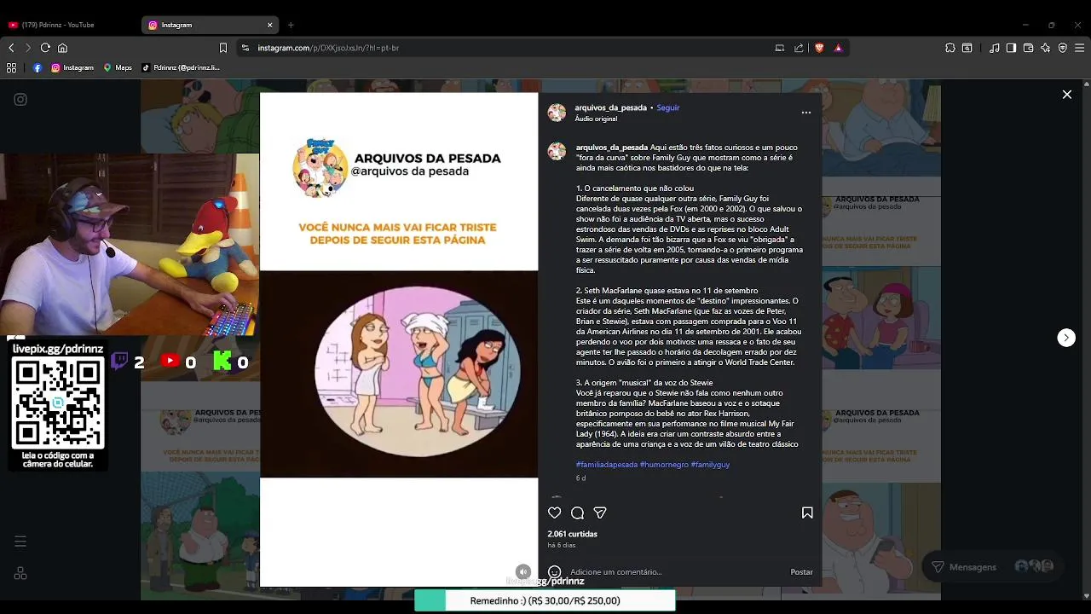This screenshot has width=1091, height=614.
Task: Open the media music note control
Action: click(x=994, y=48)
